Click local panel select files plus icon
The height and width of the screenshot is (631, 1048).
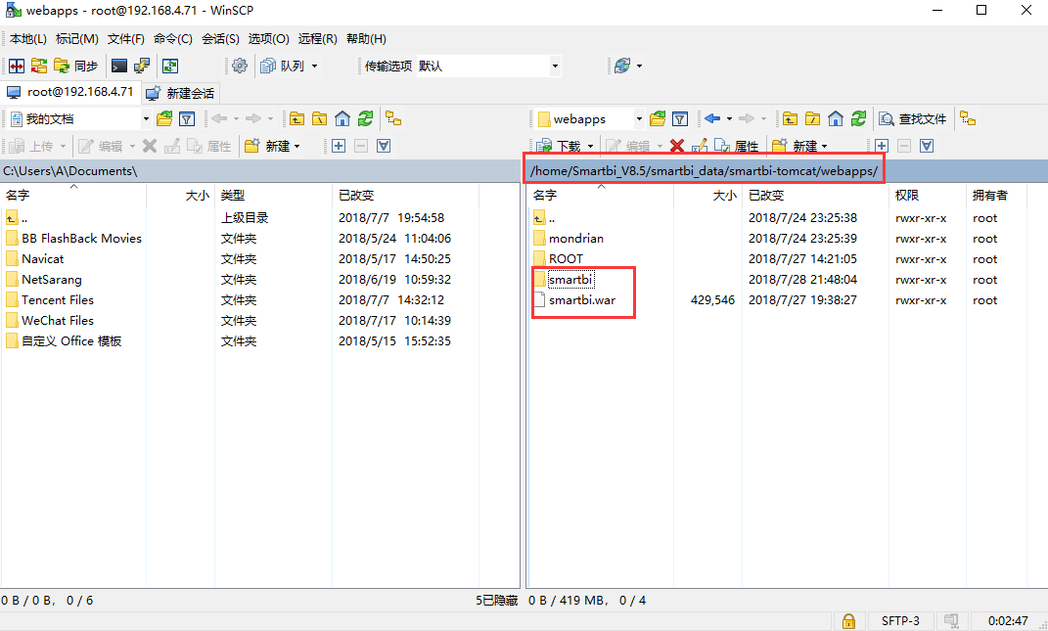pyautogui.click(x=339, y=146)
